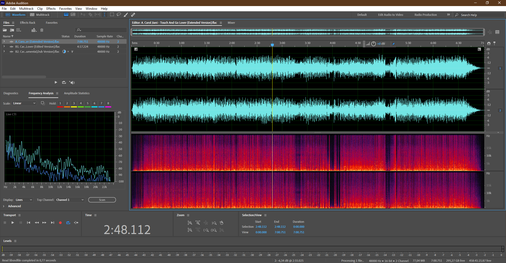Select the Paintbrush Selection tool
This screenshot has width=506, height=263.
(x=126, y=15)
